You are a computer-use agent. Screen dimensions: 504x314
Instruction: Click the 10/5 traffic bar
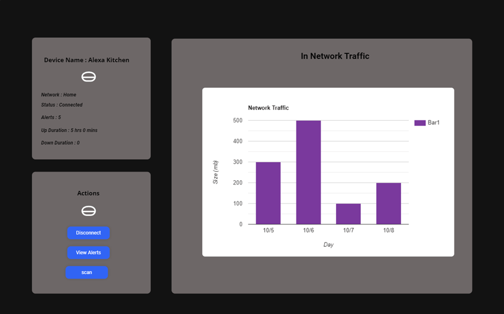[268, 193]
